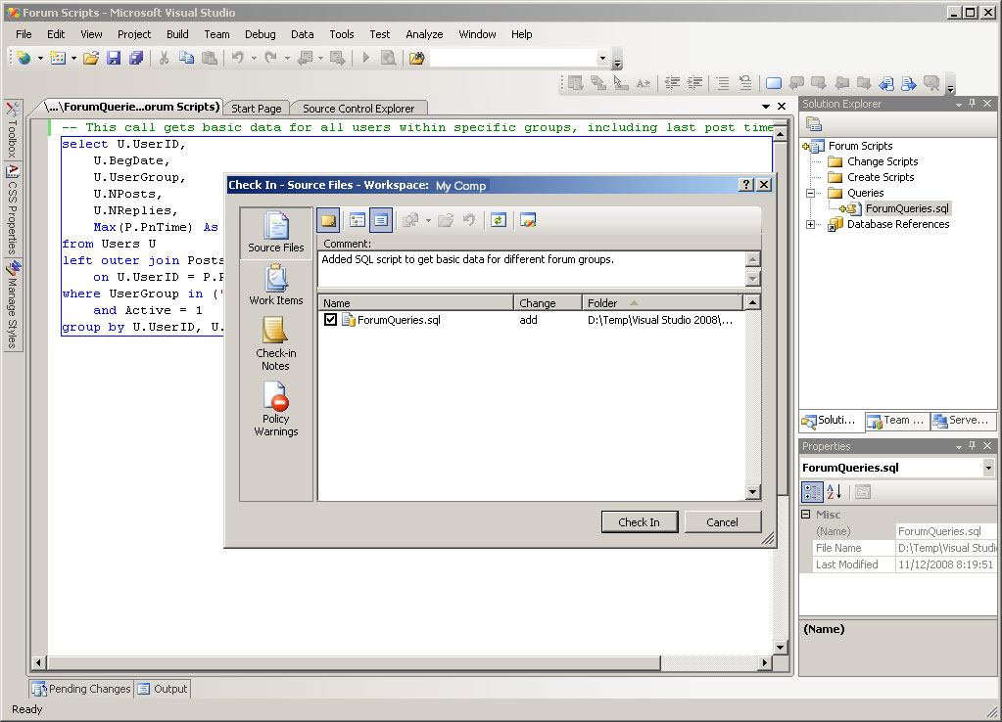Click the Increase Line Indent icon

click(x=694, y=83)
